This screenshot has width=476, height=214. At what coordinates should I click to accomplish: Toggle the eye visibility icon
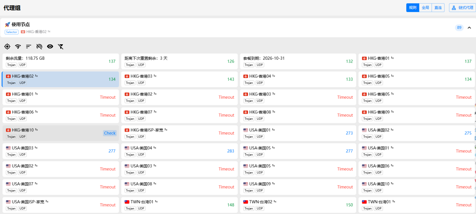pos(50,47)
